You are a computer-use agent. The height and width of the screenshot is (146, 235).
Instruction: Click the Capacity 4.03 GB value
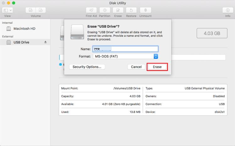(x=135, y=96)
